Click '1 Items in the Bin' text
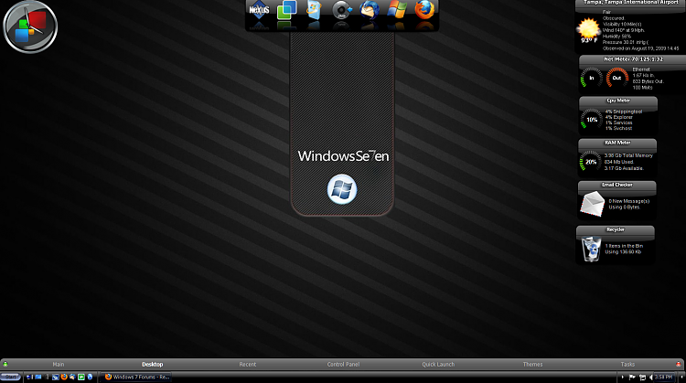The height and width of the screenshot is (383, 686). pos(624,246)
